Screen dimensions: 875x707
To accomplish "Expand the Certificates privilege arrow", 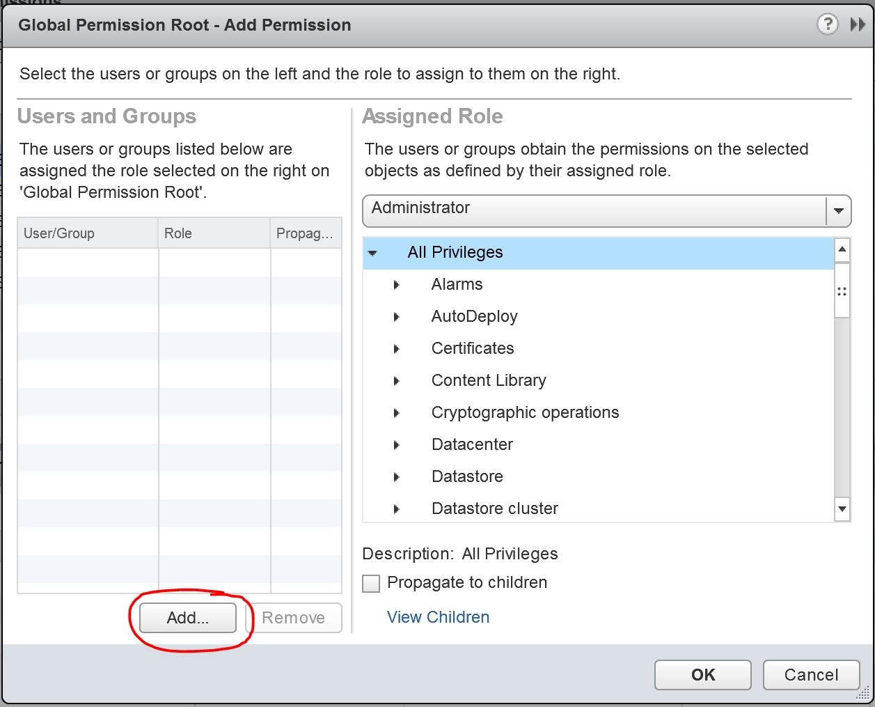I will pyautogui.click(x=396, y=349).
